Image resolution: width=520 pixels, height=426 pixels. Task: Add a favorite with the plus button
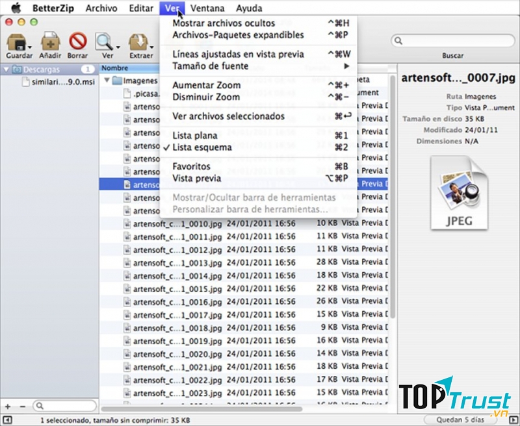point(8,407)
